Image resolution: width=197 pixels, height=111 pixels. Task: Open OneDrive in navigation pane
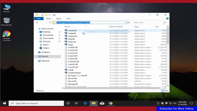46,52
